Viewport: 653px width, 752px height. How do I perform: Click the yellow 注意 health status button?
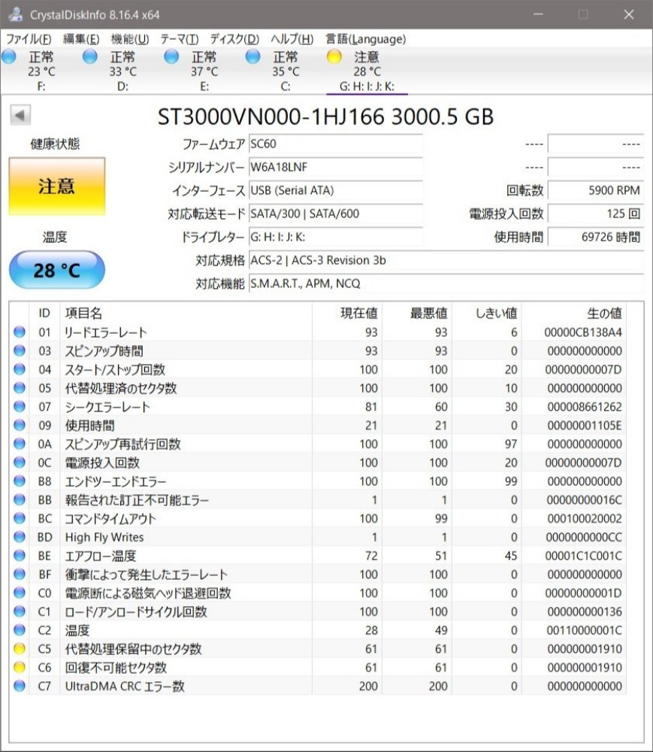(56, 186)
